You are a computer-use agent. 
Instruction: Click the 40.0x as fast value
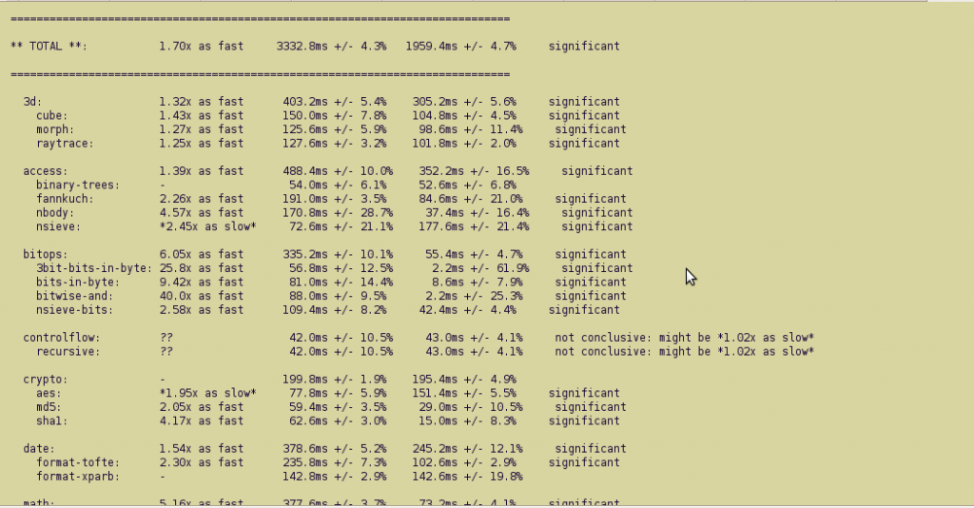[202, 296]
